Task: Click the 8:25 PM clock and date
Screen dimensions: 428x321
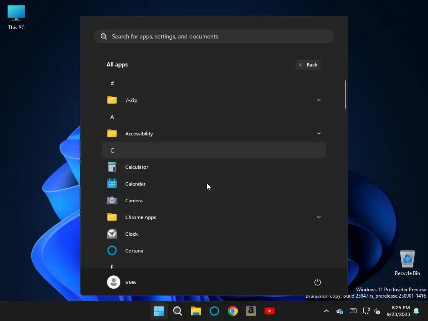Action: click(398, 311)
